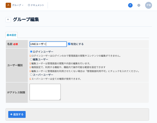This screenshot has height=123, width=157.
Task: Select the 編集ユーザー radio button
Action: tap(31, 59)
